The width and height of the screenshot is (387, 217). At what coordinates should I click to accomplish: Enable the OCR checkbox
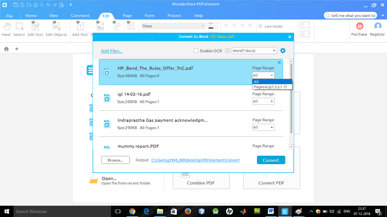coord(196,51)
